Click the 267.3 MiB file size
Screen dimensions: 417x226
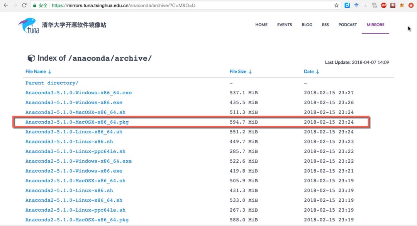(244, 210)
